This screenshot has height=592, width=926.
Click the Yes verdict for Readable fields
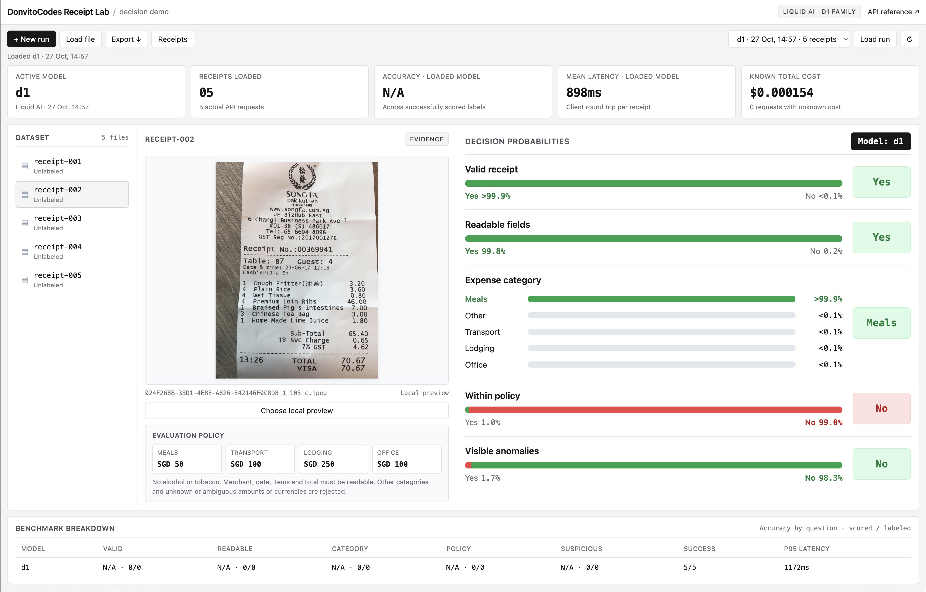(x=881, y=237)
